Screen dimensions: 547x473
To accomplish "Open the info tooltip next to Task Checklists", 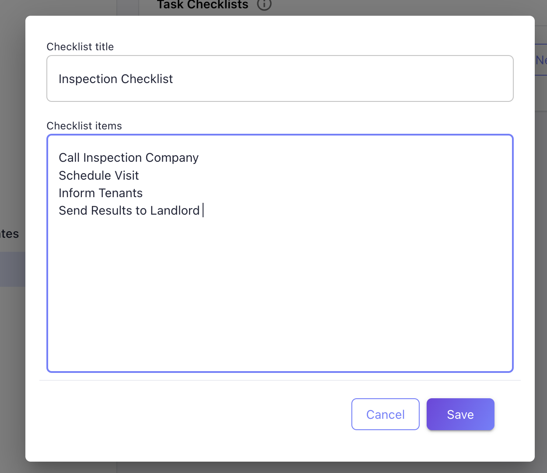I will tap(264, 6).
